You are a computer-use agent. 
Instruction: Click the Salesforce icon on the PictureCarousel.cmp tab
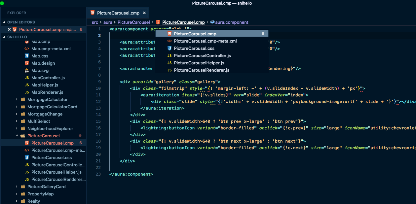pyautogui.click(x=92, y=13)
